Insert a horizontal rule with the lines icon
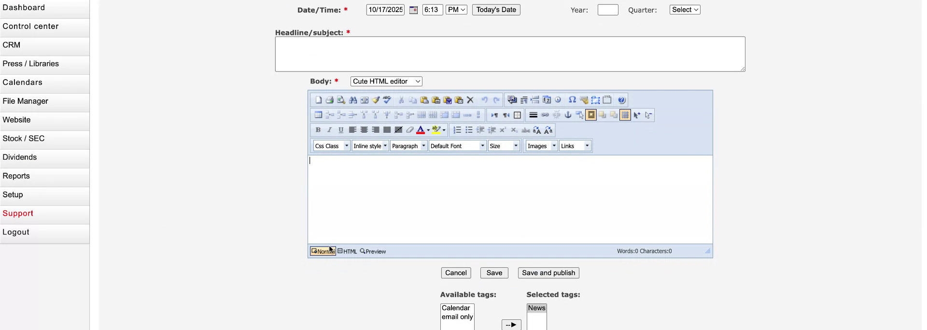 534,115
